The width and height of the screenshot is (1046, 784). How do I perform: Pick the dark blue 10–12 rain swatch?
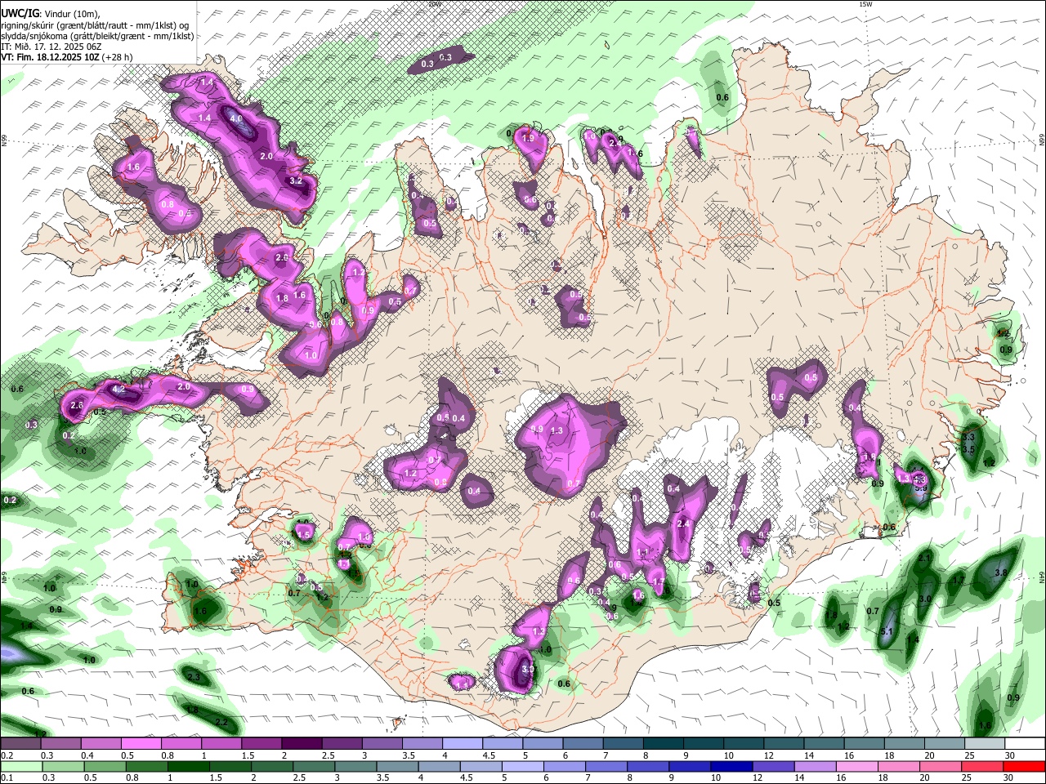click(730, 766)
